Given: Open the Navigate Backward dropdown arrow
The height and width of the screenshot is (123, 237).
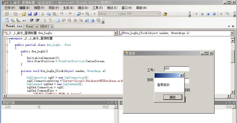Looking at the screenshot, I should point(83,14).
